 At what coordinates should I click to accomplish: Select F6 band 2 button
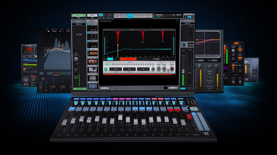coord(62,73)
